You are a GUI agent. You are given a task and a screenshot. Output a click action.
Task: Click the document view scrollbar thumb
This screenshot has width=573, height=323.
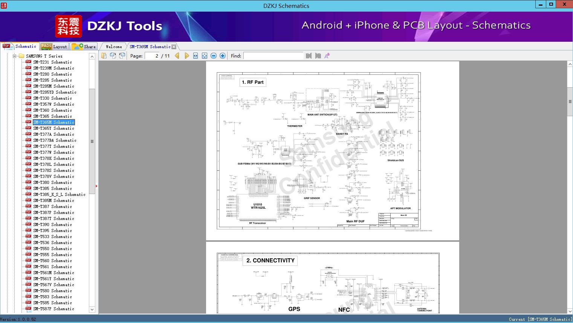[570, 102]
